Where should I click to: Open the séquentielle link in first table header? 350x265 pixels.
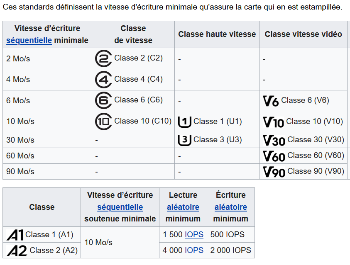[29, 41]
